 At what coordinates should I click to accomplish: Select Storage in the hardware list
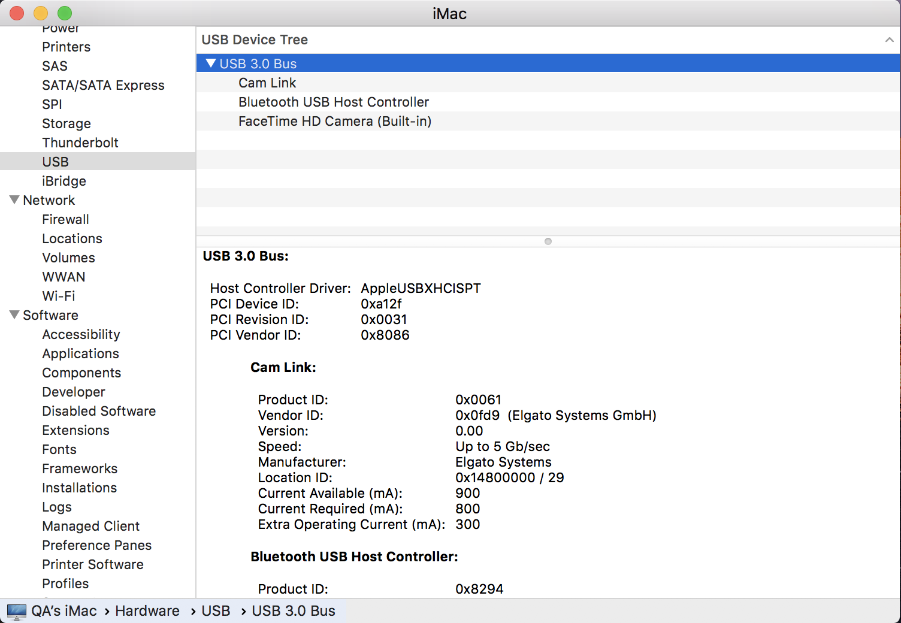pyautogui.click(x=66, y=123)
